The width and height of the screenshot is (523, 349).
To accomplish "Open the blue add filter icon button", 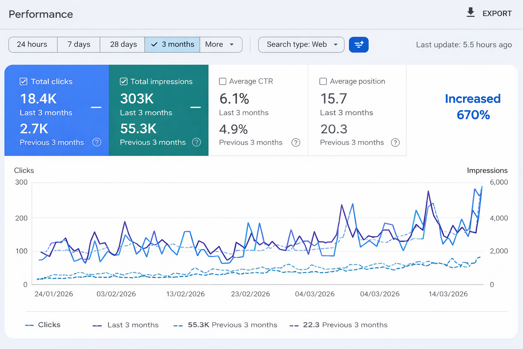I will click(x=359, y=45).
